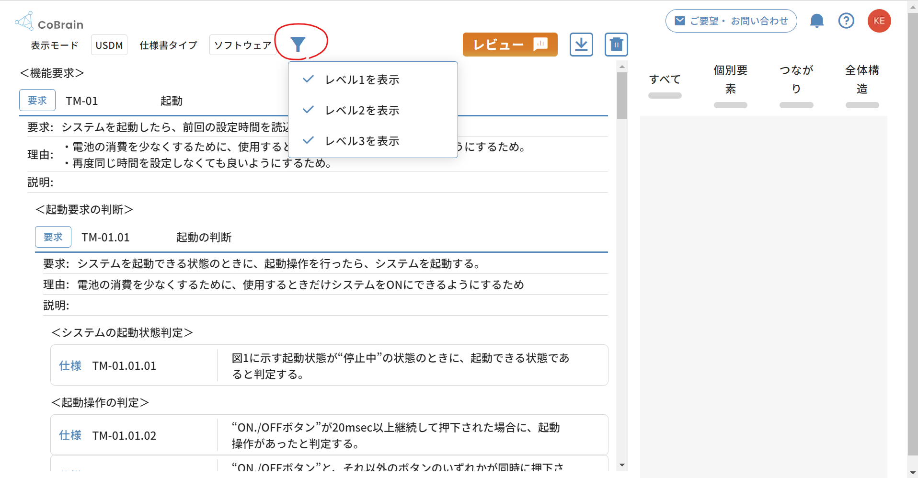Select the ID text TM-01.01.02

(125, 436)
